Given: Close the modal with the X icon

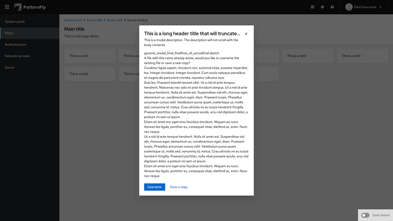Looking at the screenshot, I should pos(246,34).
